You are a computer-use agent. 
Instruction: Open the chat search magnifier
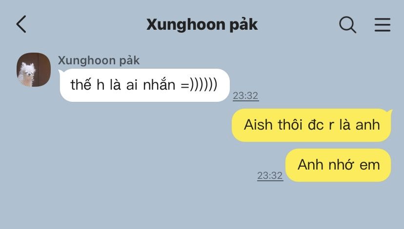click(347, 25)
